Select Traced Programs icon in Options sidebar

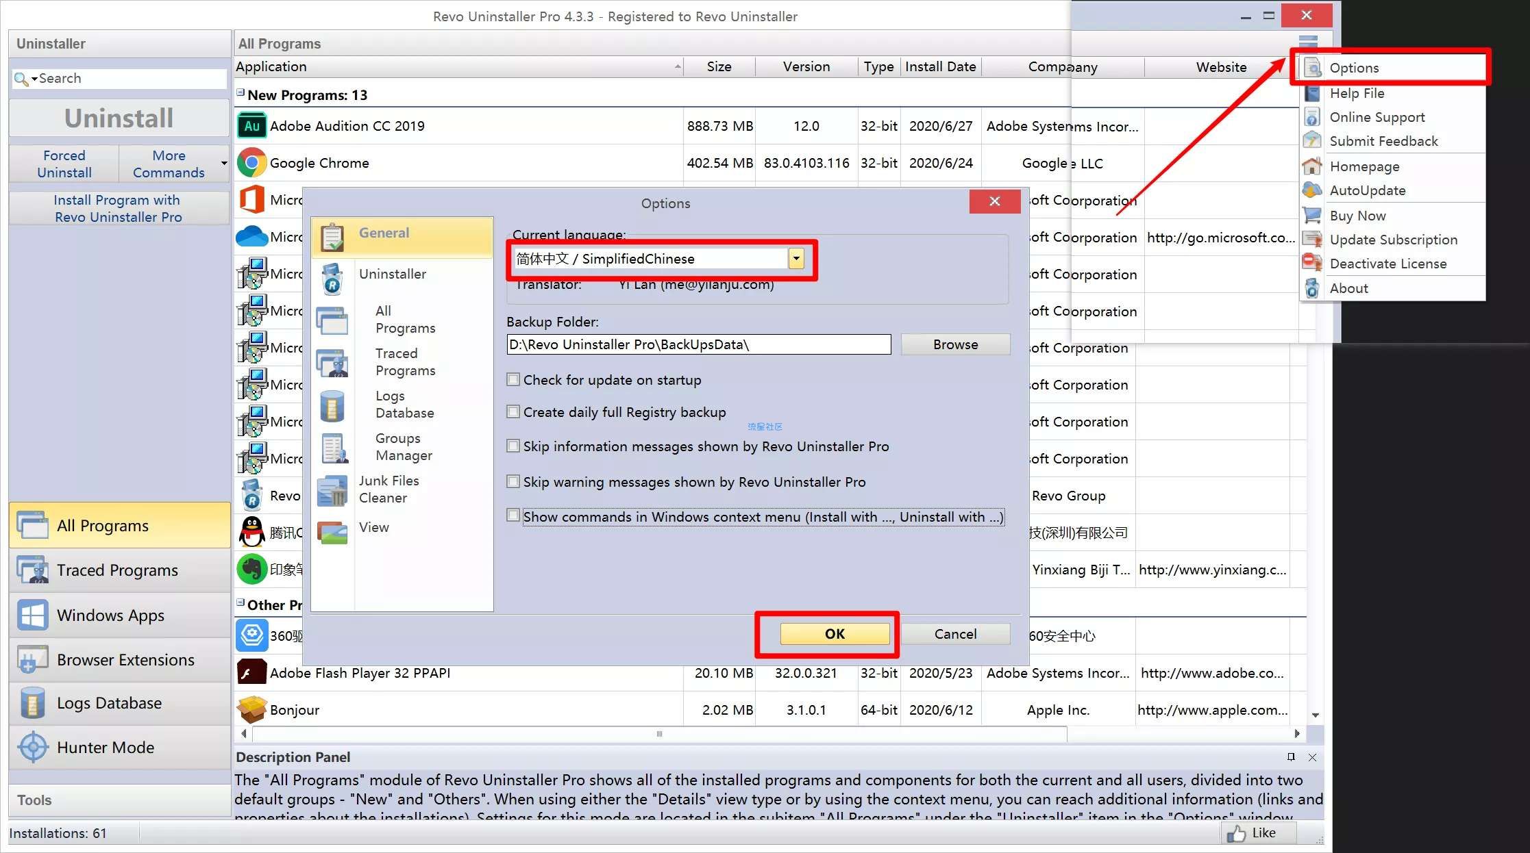tap(332, 363)
